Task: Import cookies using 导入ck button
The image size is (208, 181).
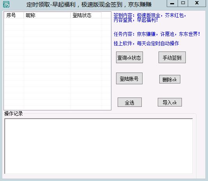Action: point(170,102)
